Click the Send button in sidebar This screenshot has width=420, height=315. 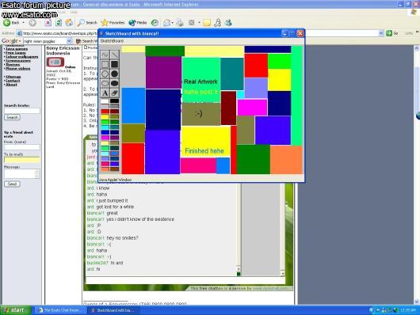click(12, 184)
